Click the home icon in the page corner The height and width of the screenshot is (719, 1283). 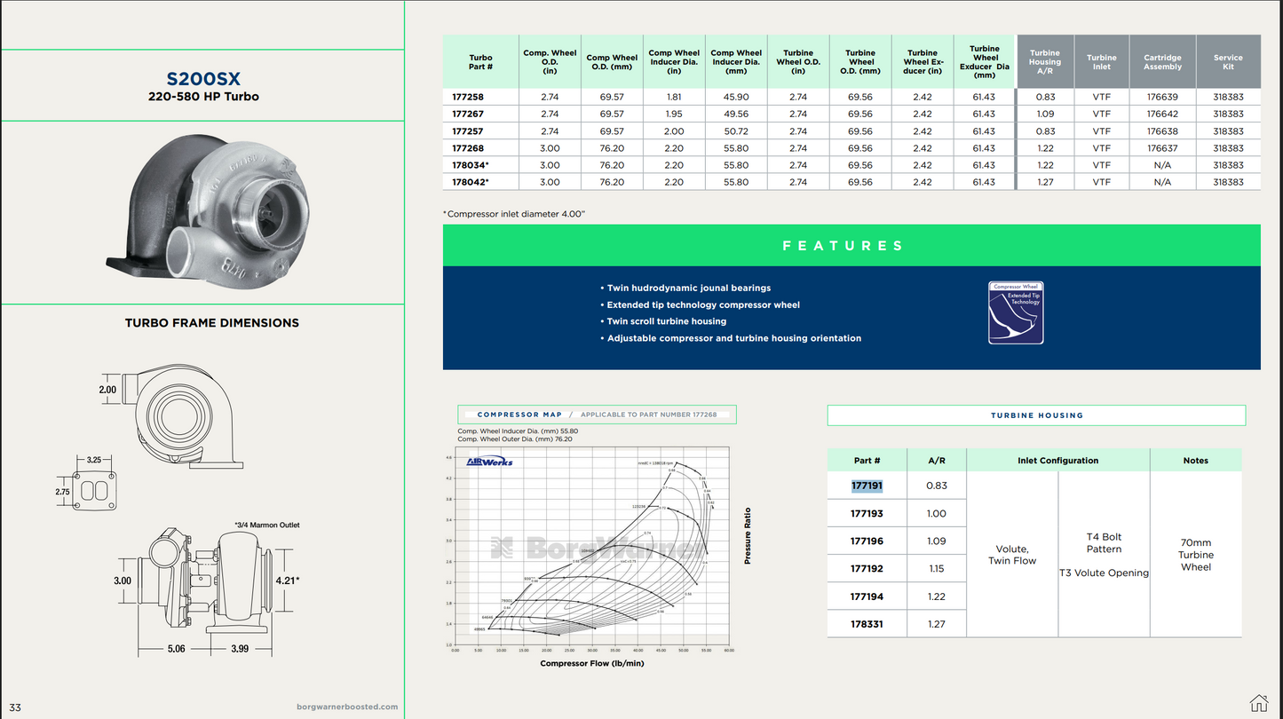1257,702
